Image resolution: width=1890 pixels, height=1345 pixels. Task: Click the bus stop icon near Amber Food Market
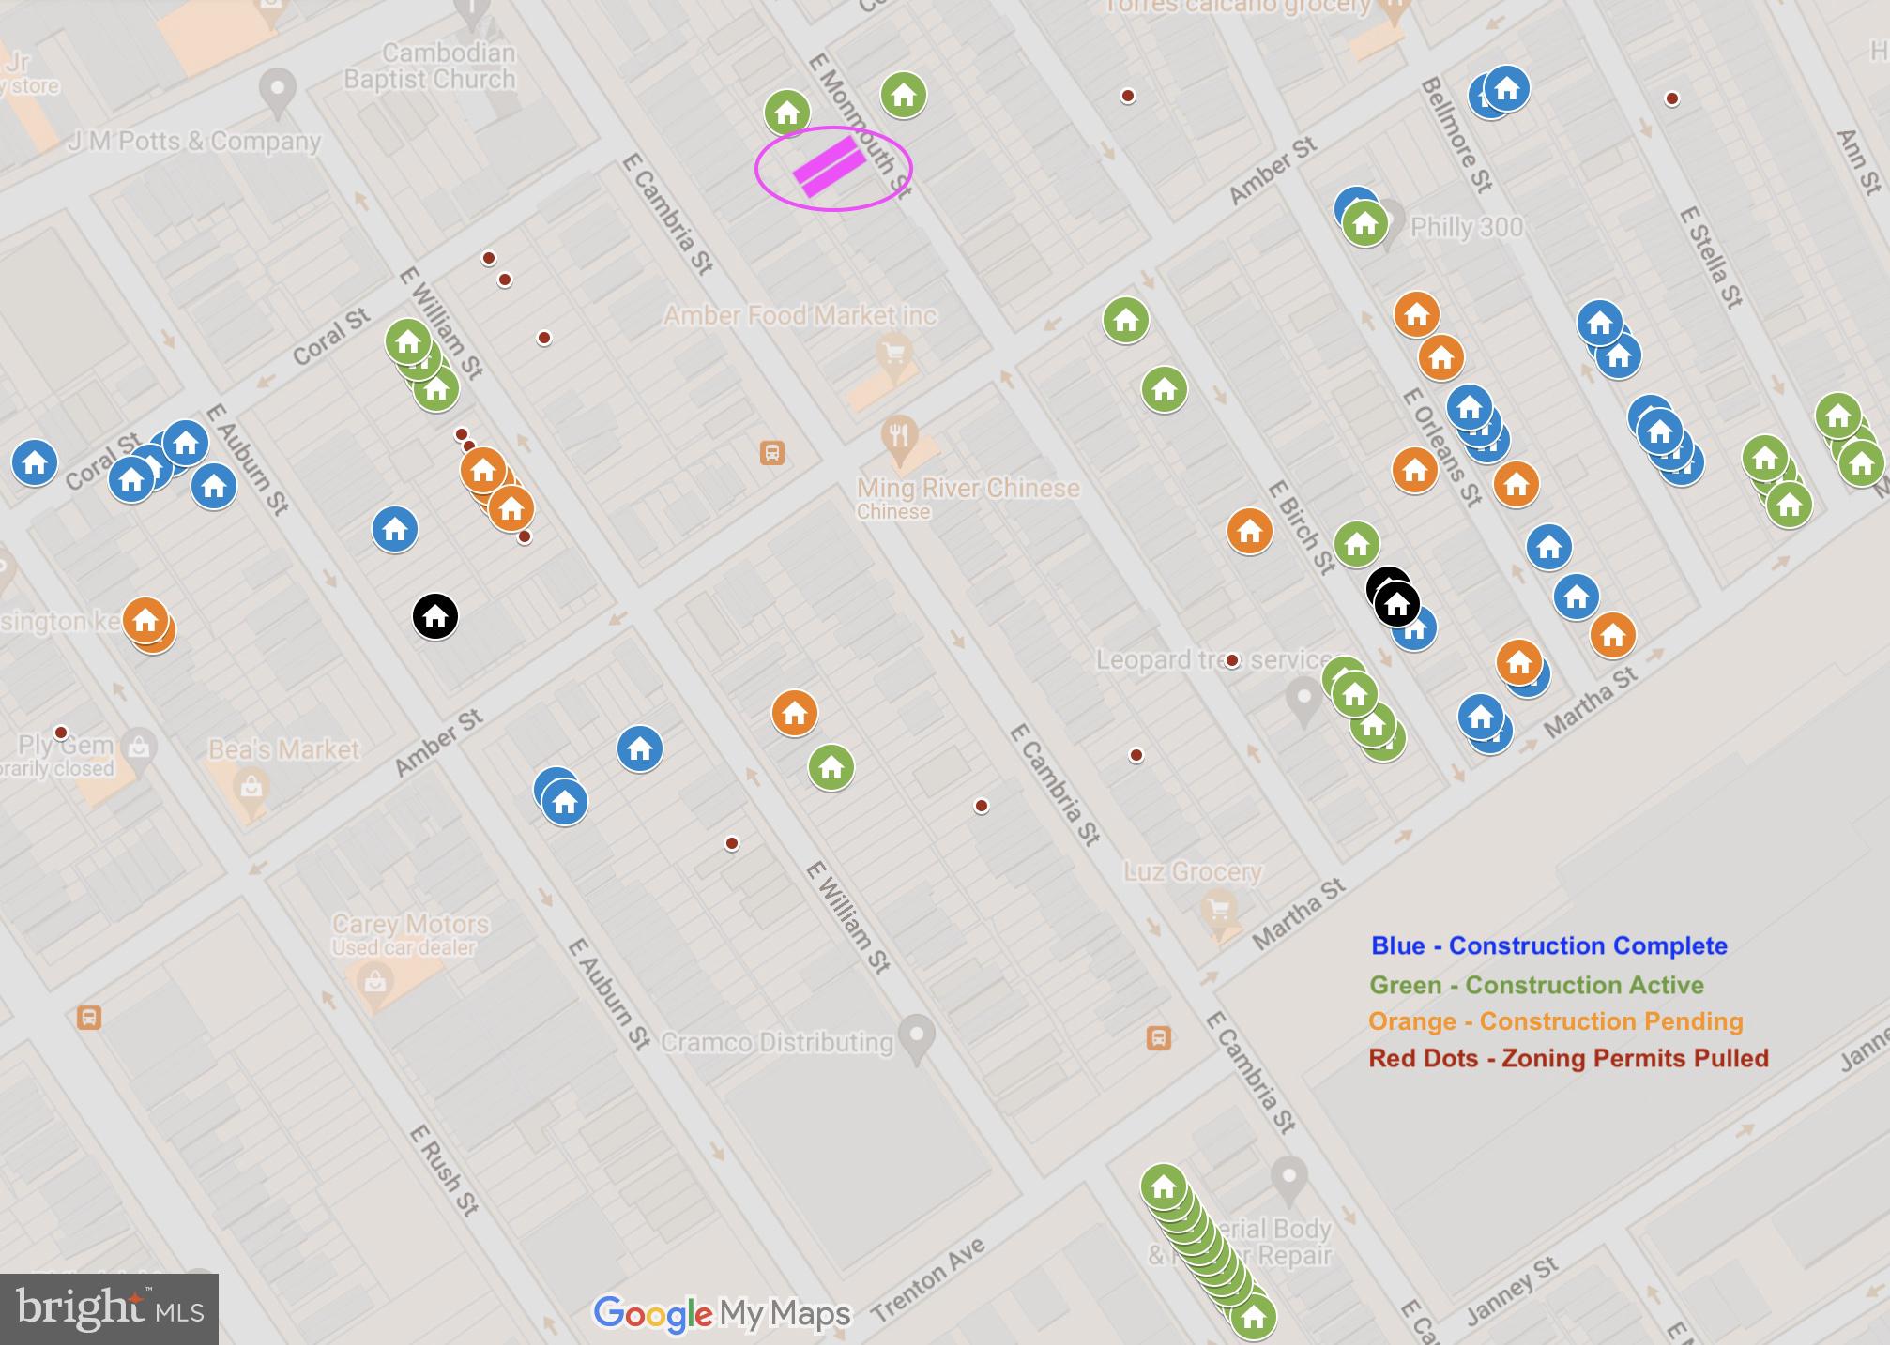pos(771,453)
